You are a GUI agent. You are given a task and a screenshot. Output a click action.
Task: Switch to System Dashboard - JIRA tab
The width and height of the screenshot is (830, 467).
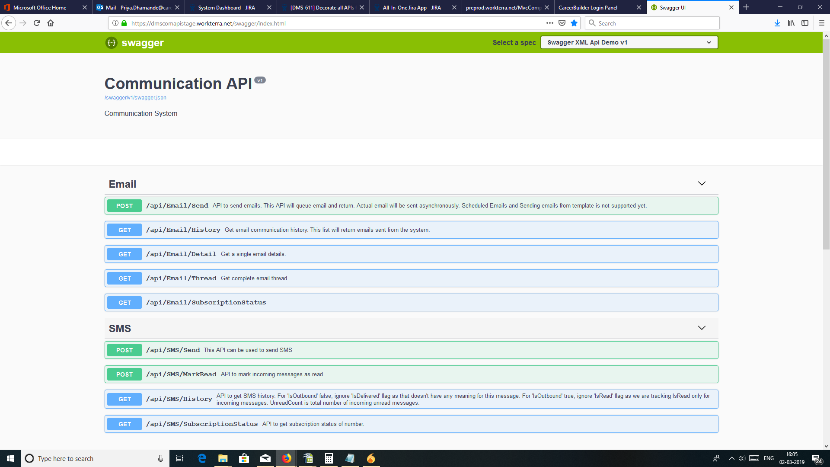[227, 7]
